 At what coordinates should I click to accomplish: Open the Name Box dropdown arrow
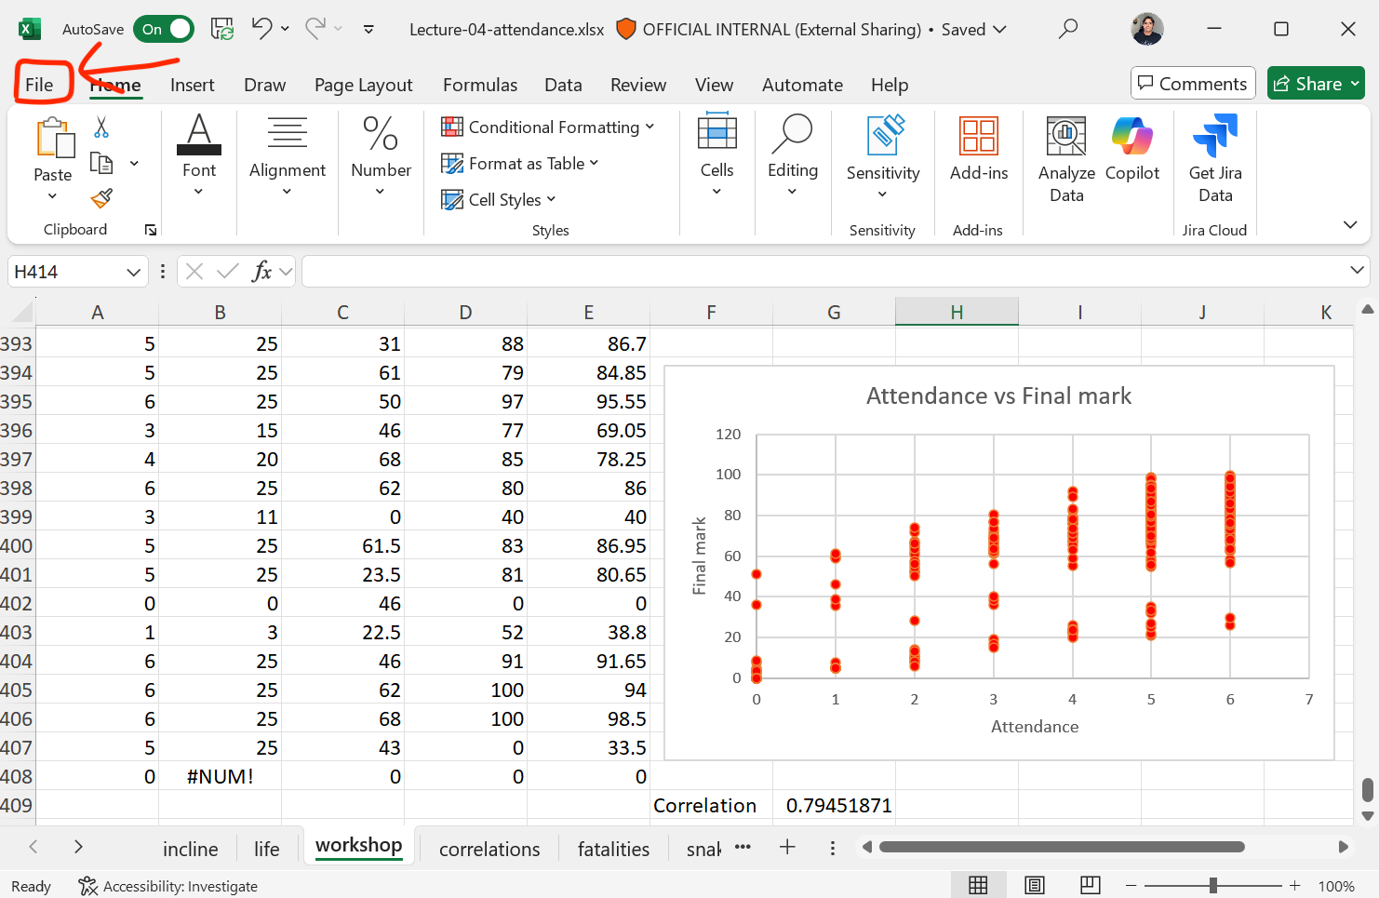coord(133,272)
